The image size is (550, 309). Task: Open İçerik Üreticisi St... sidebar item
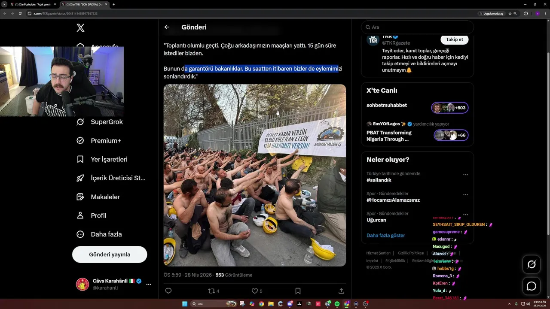(110, 178)
